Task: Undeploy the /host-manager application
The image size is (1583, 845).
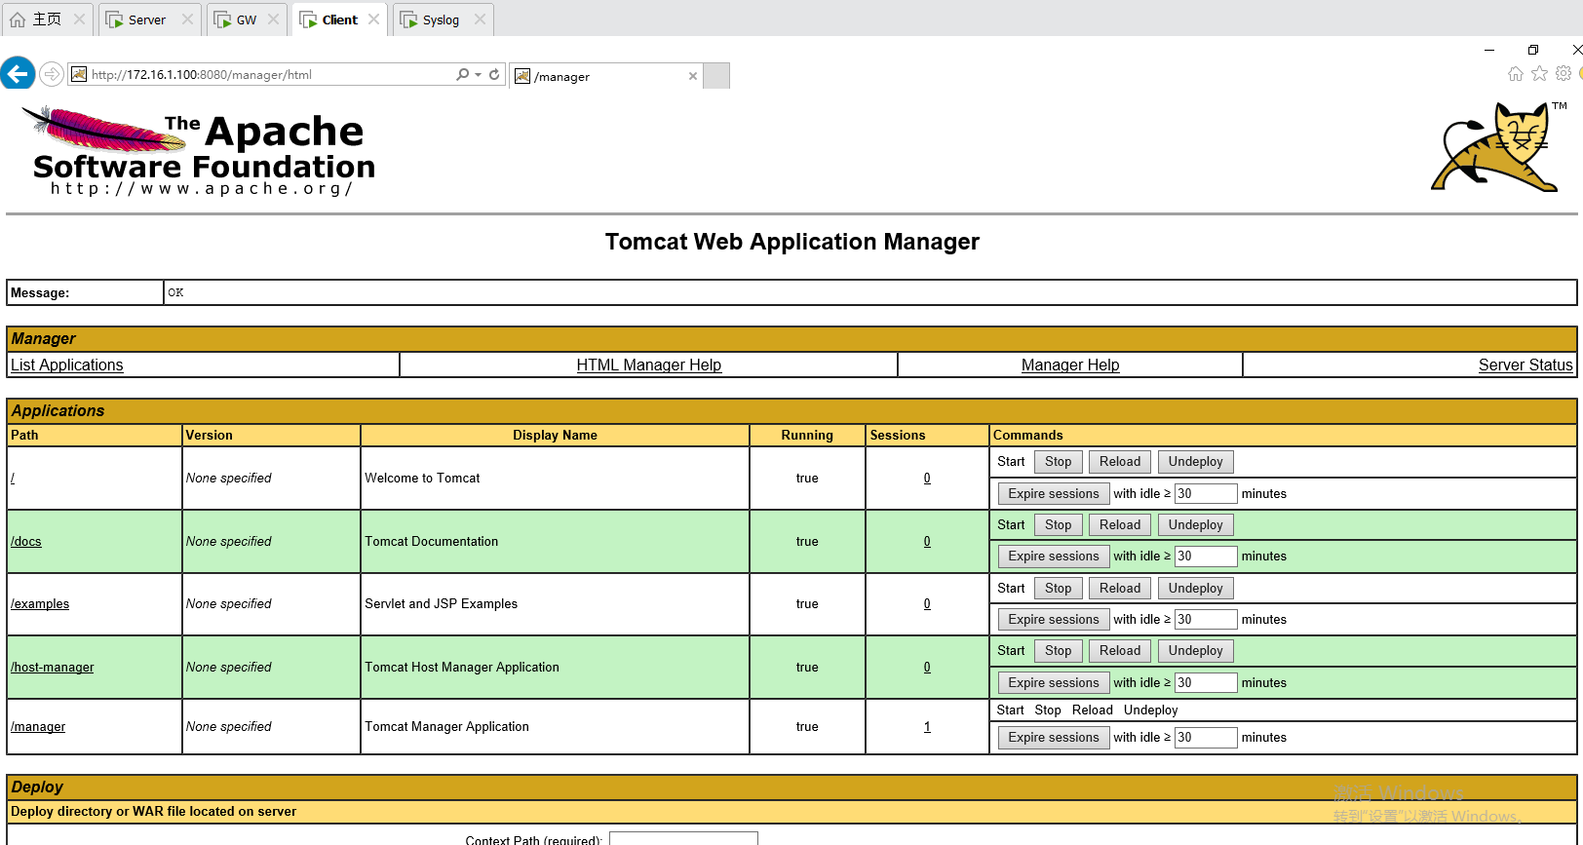Action: pos(1195,651)
